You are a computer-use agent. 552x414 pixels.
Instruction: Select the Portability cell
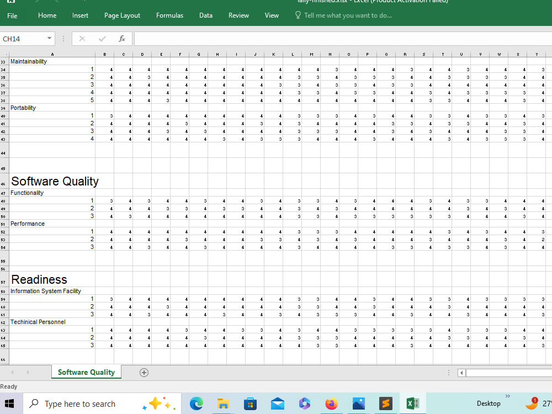pyautogui.click(x=52, y=108)
